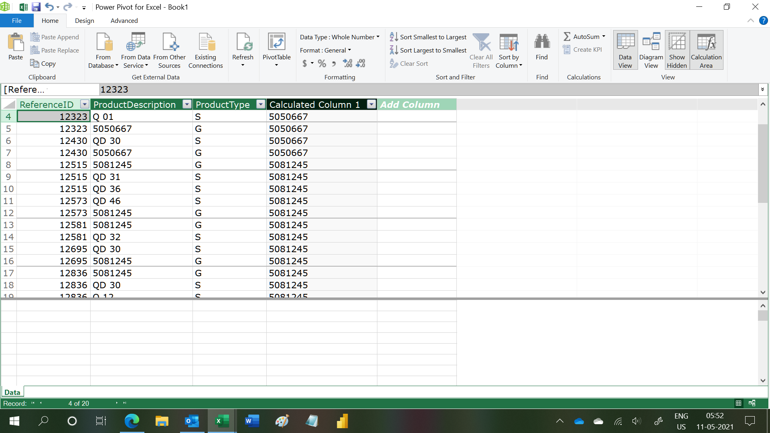
Task: Toggle Show Hidden columns
Action: click(677, 51)
